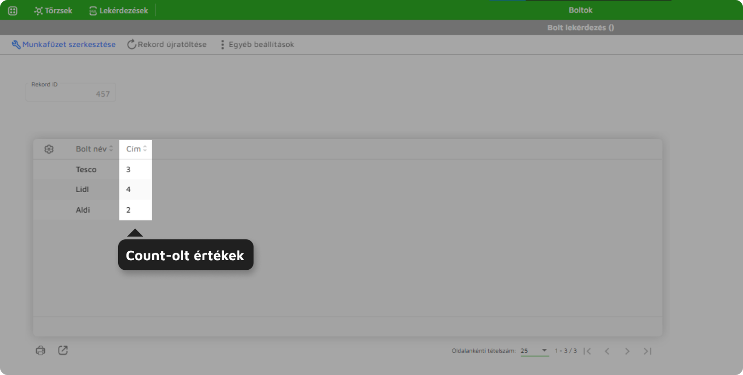The image size is (743, 375).
Task: Print the table with printer icon
Action: [41, 351]
